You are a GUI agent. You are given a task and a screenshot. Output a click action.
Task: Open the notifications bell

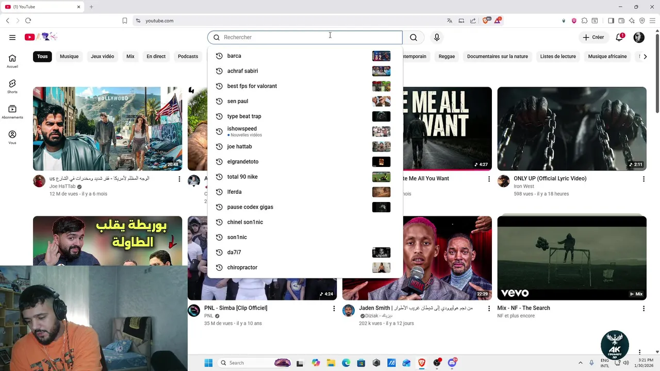coord(620,37)
